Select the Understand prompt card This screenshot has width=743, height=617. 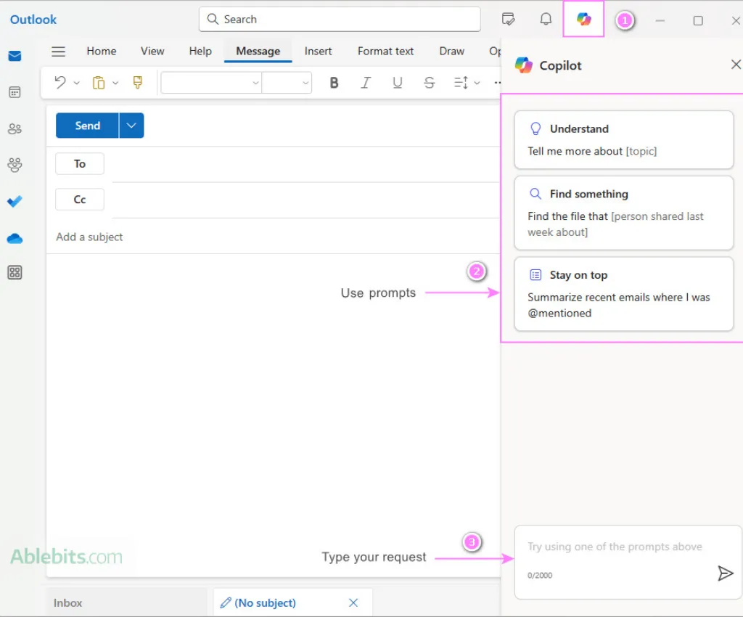pos(623,140)
